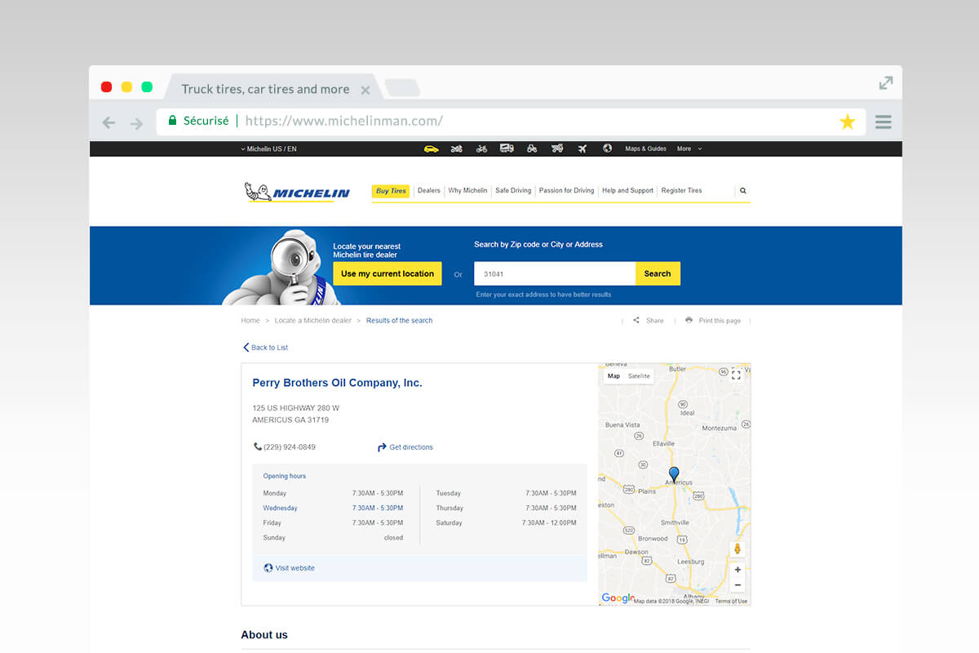Click the browser forward arrow
The width and height of the screenshot is (979, 653).
pos(136,123)
